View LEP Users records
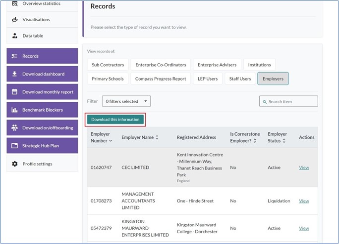The height and width of the screenshot is (244, 339). 208,79
